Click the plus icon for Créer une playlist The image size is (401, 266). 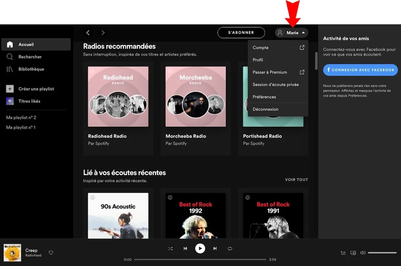tap(10, 89)
